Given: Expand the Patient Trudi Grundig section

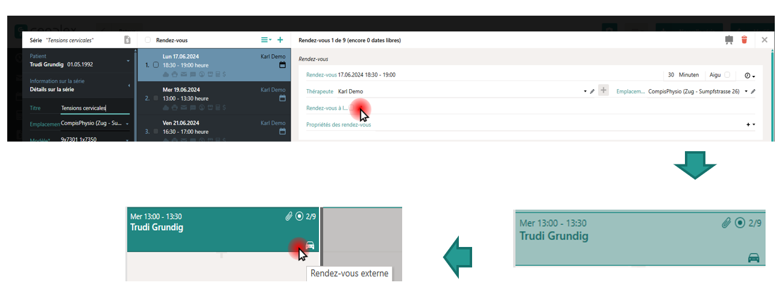Looking at the screenshot, I should click(x=128, y=60).
